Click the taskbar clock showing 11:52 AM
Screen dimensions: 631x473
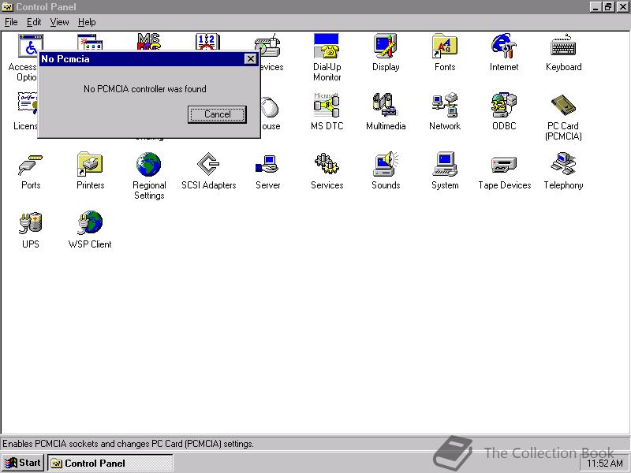[605, 464]
